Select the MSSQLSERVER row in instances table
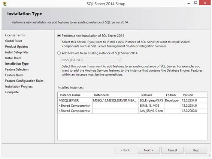Image resolution: width=212 pixels, height=159 pixels. coord(132,100)
